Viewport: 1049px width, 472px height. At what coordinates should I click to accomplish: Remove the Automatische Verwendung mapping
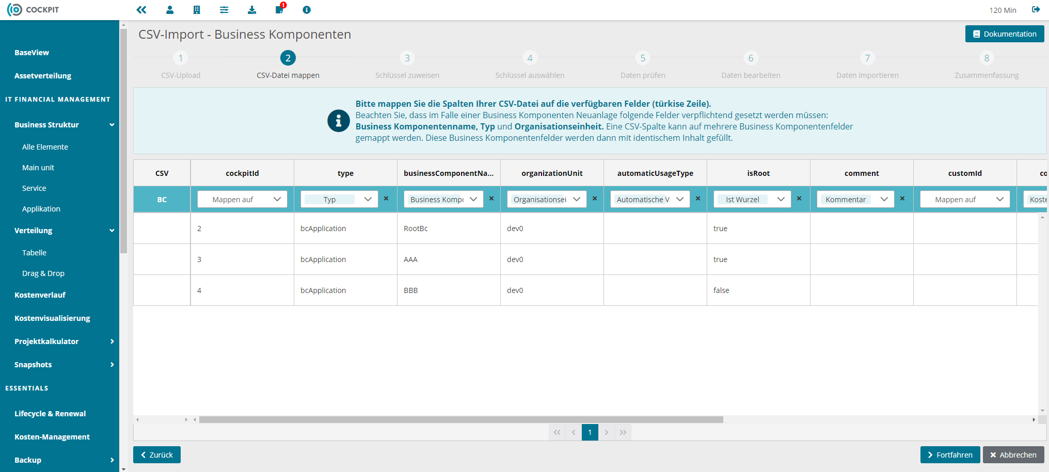tap(698, 199)
